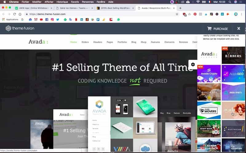Select the Avada Salon demo with red-haired woman
246x153 pixels.
click(233, 110)
